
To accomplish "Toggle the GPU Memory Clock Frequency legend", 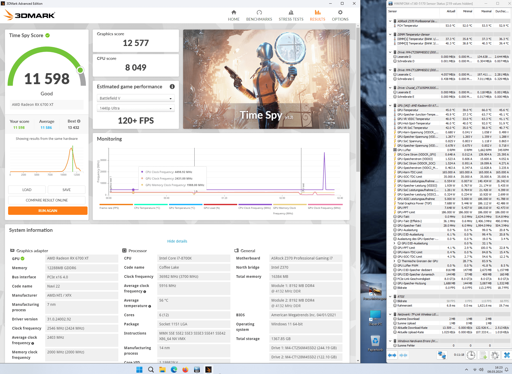I will 290,209.
